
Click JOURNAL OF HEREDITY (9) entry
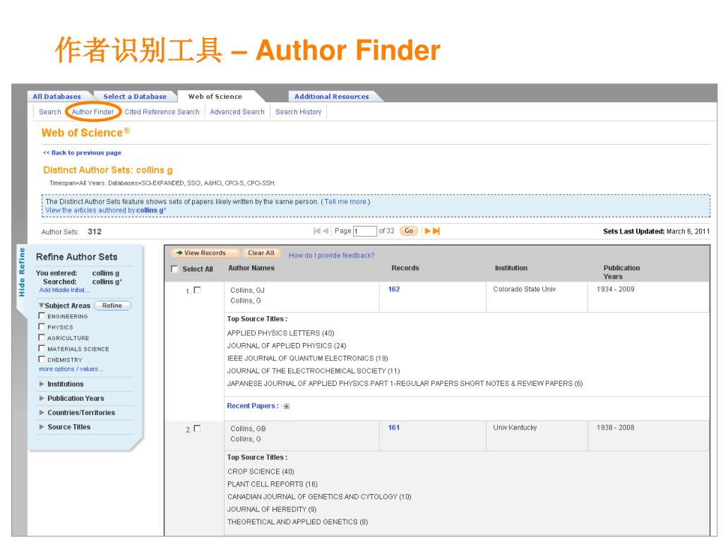pyautogui.click(x=272, y=510)
